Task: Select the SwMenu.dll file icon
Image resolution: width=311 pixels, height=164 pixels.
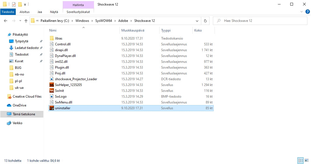Action: pos(52,102)
